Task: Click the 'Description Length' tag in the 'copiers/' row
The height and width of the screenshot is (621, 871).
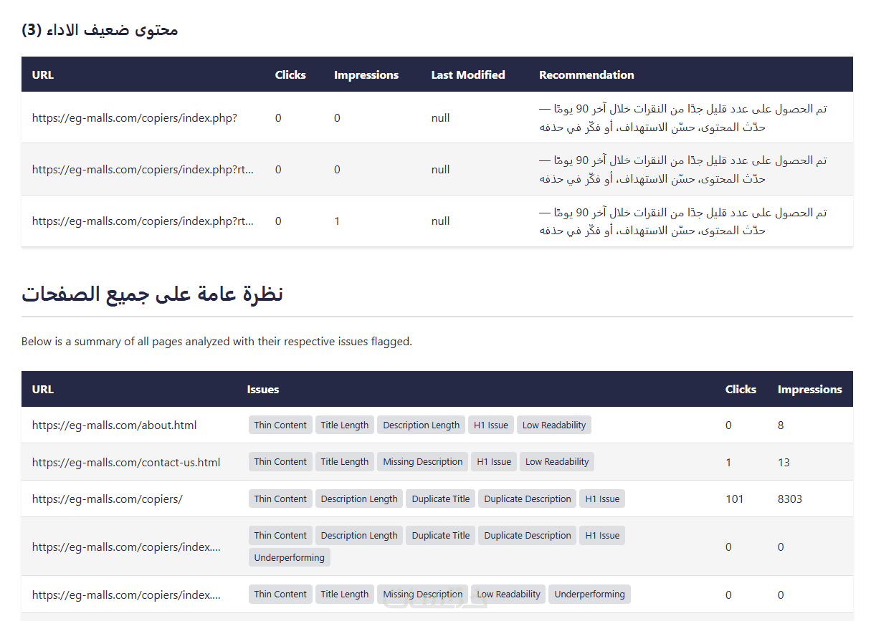Action: 359,499
